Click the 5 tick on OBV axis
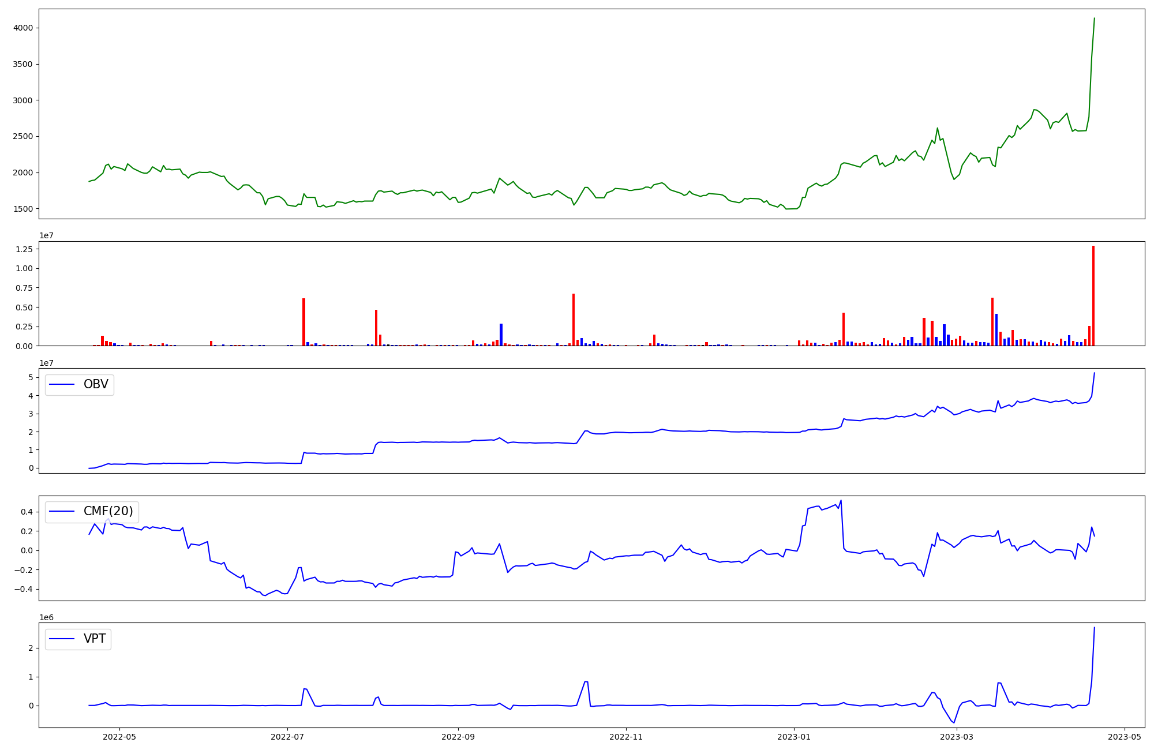The width and height of the screenshot is (1154, 750). pyautogui.click(x=31, y=377)
